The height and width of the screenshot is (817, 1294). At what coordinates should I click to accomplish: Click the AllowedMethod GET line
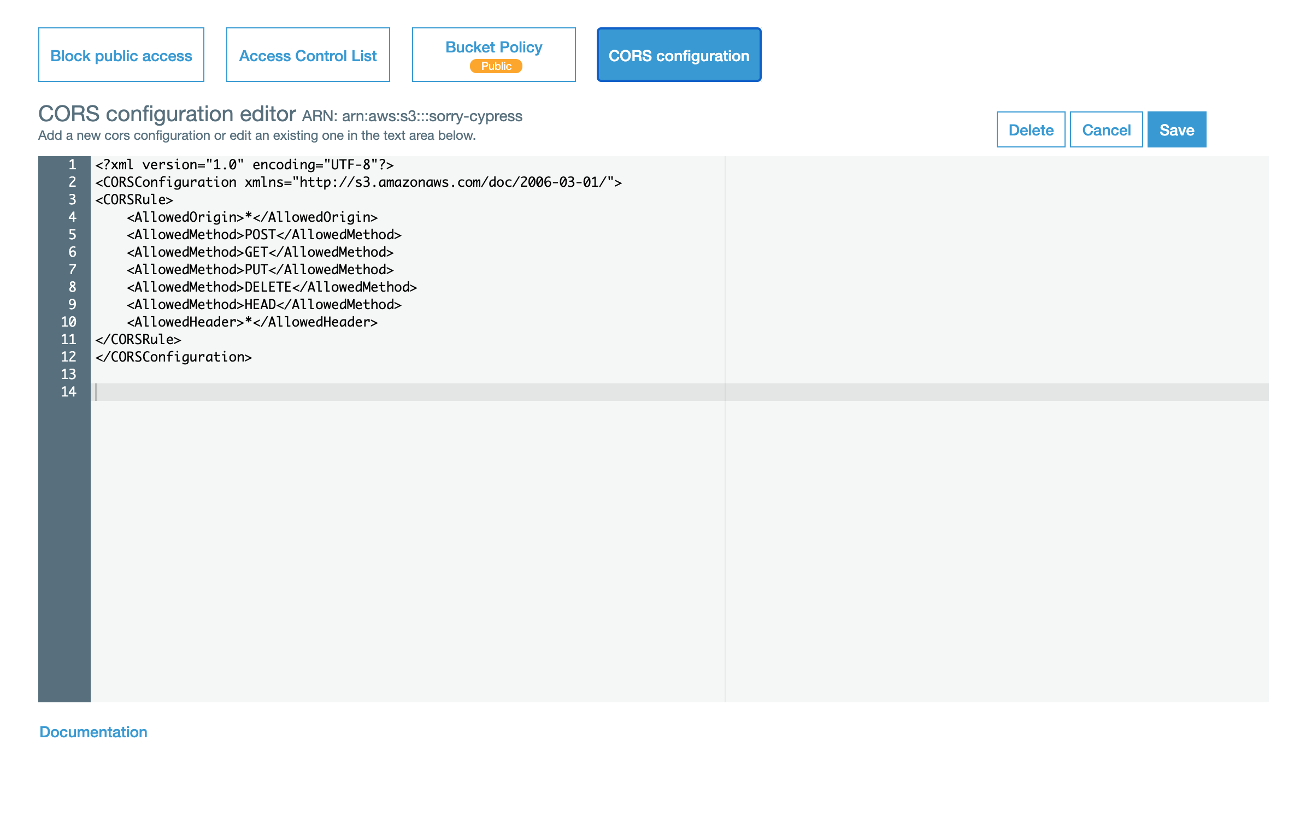pos(258,252)
